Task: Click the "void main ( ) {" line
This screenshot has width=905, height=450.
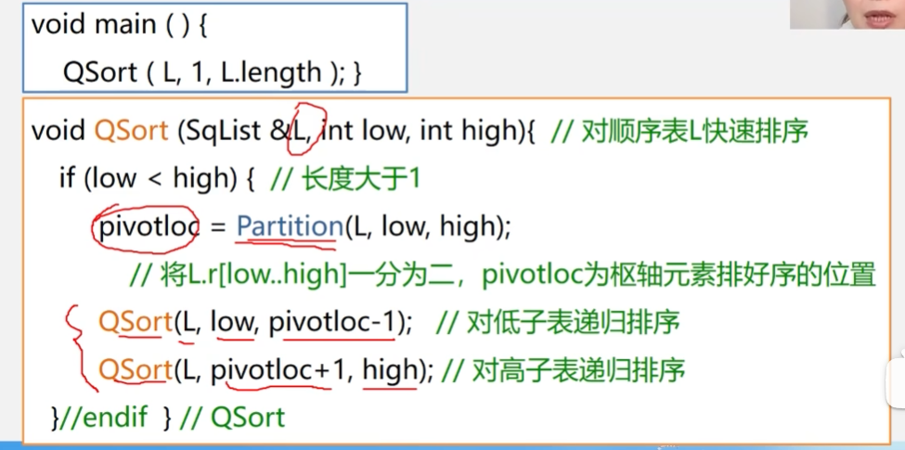Action: pos(119,26)
